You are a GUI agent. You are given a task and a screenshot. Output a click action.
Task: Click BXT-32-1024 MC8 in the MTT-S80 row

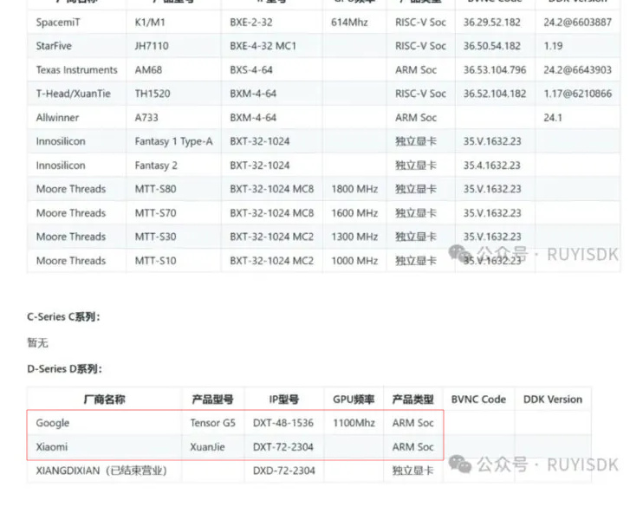[x=271, y=189]
